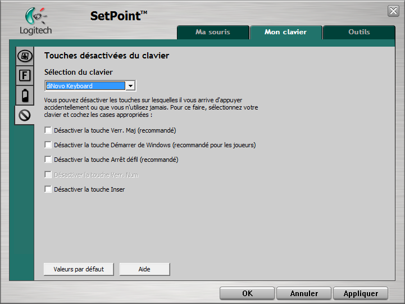This screenshot has height=304, width=405.
Task: Check Désactiver la touche Verr. Maj
Action: 48,130
